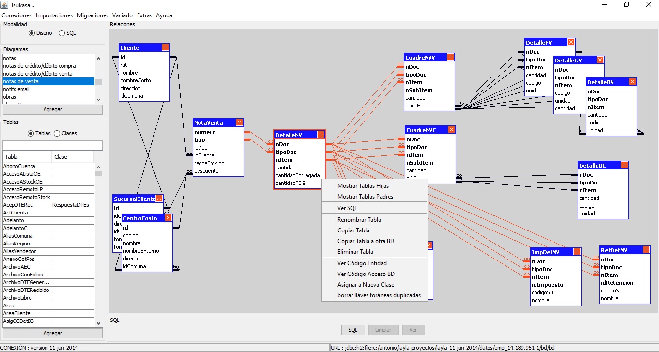Select 'notas de venta' diagram
Screen dimensions: 659x352
click(x=48, y=81)
